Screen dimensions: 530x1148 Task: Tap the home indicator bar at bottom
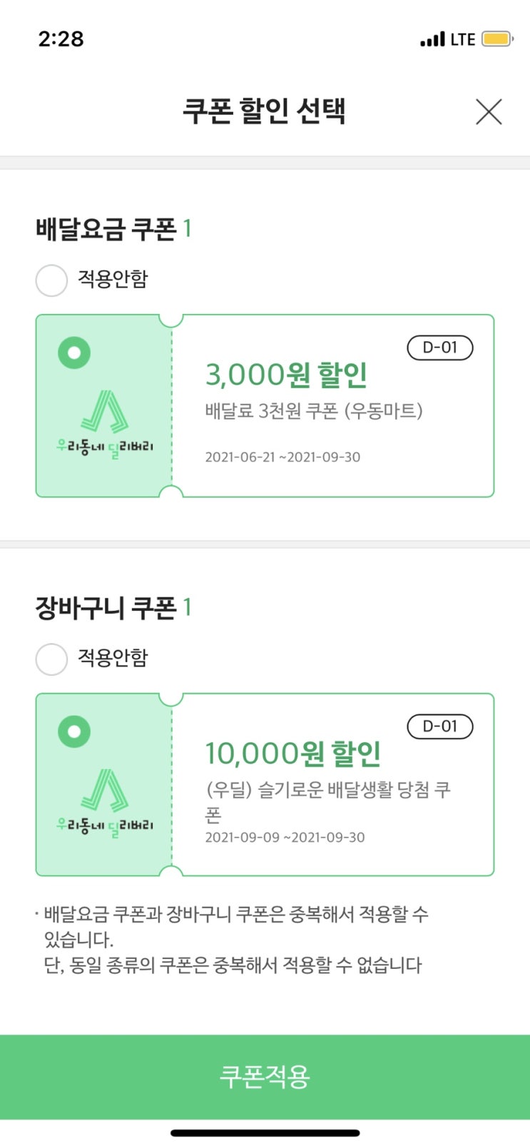click(265, 1132)
